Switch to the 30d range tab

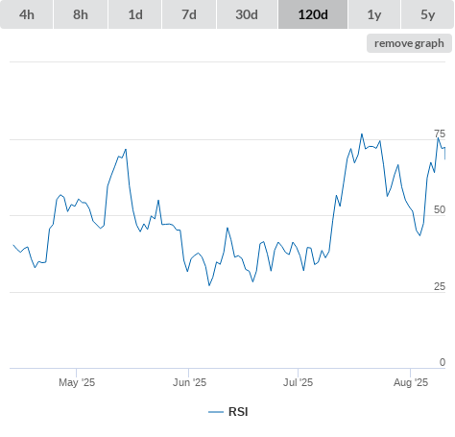point(247,14)
